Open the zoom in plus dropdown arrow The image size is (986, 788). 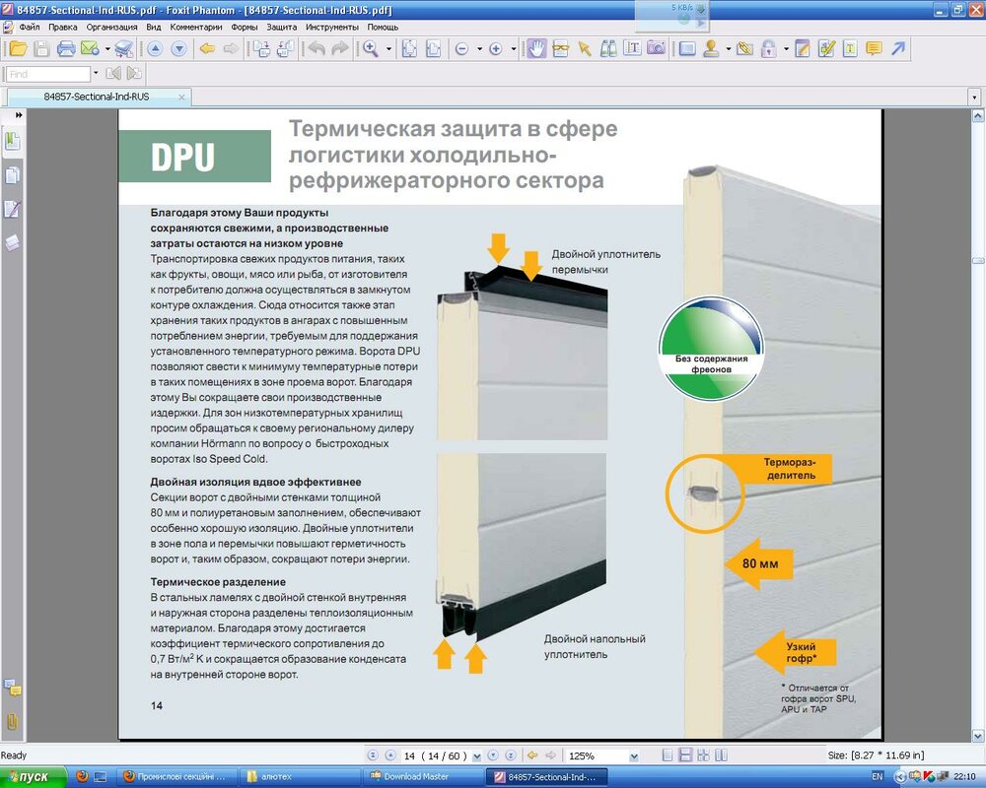tap(514, 48)
